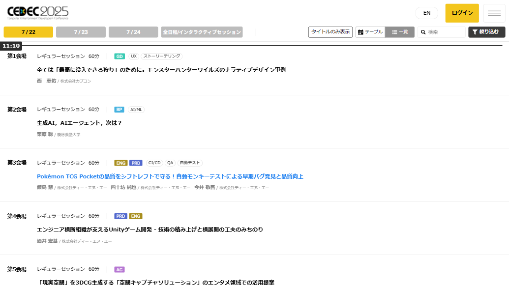Switch the listing to テーブル view
This screenshot has width=509, height=286.
(369, 31)
